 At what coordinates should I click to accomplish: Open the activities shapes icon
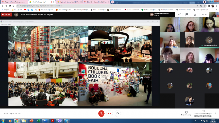pos(195,14)
